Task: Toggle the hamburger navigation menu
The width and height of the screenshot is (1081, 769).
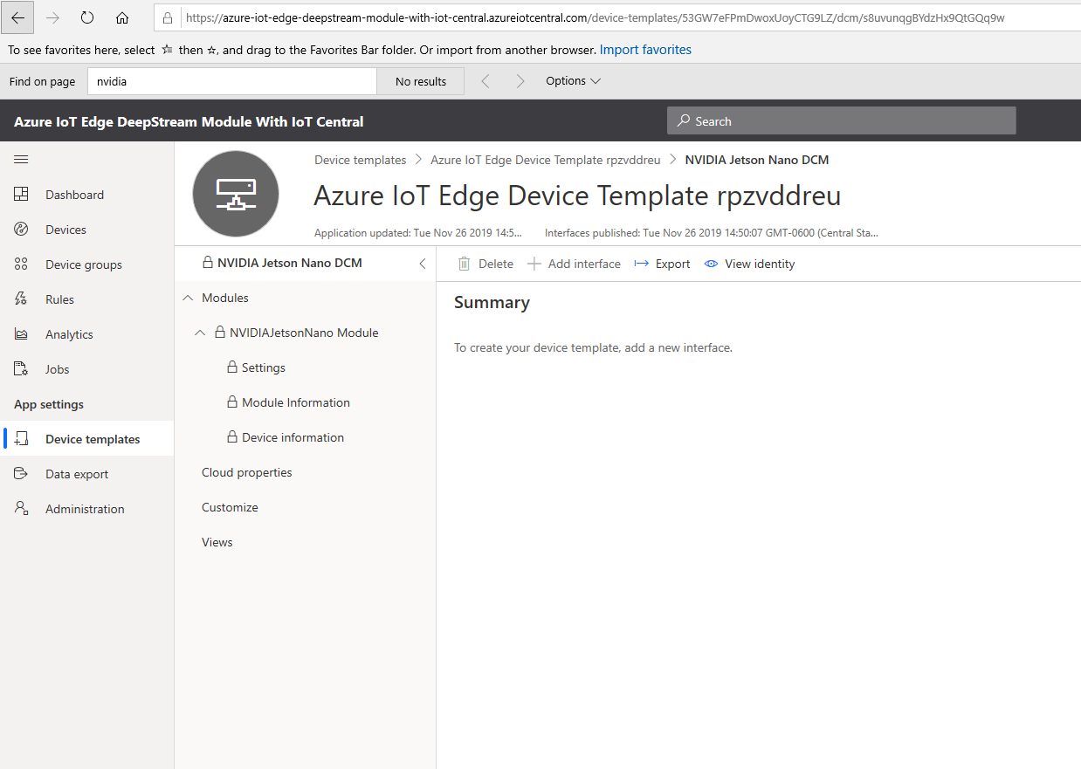Action: (21, 159)
